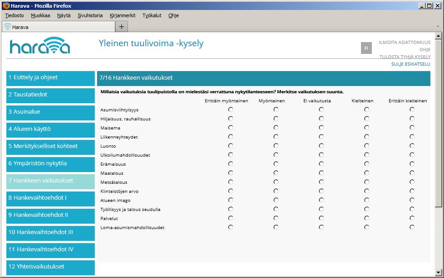Click TULOSTA TYHJÄ KYSELY link
The height and width of the screenshot is (278, 444).
tap(405, 57)
